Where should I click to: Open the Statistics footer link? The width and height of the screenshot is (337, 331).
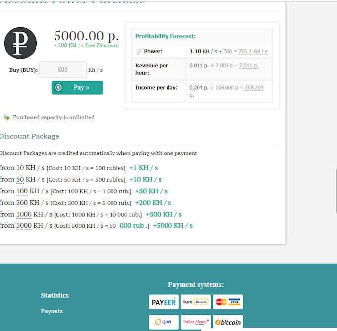point(55,295)
